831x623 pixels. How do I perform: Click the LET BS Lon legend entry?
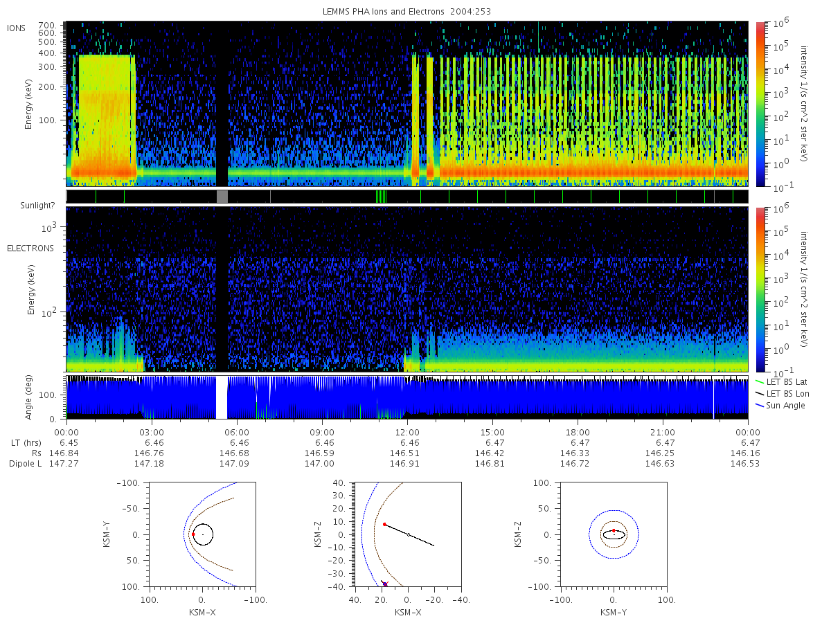click(x=781, y=393)
